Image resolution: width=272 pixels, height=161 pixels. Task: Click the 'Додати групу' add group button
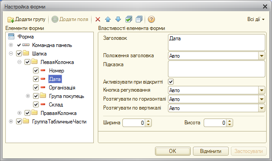(26, 19)
